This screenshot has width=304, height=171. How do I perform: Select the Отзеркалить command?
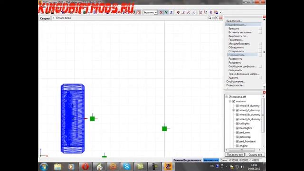pos(236,51)
